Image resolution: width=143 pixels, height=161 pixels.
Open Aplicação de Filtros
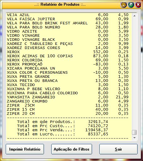[71, 149]
